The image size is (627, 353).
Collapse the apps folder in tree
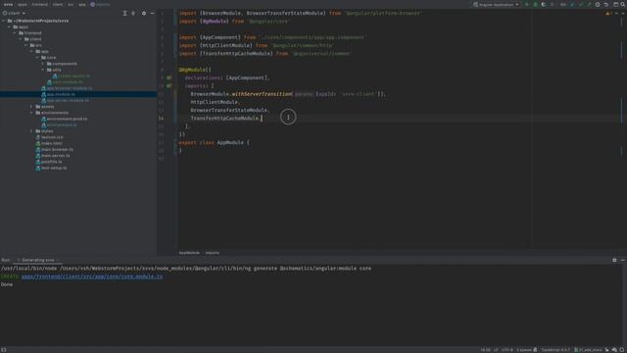[10, 26]
